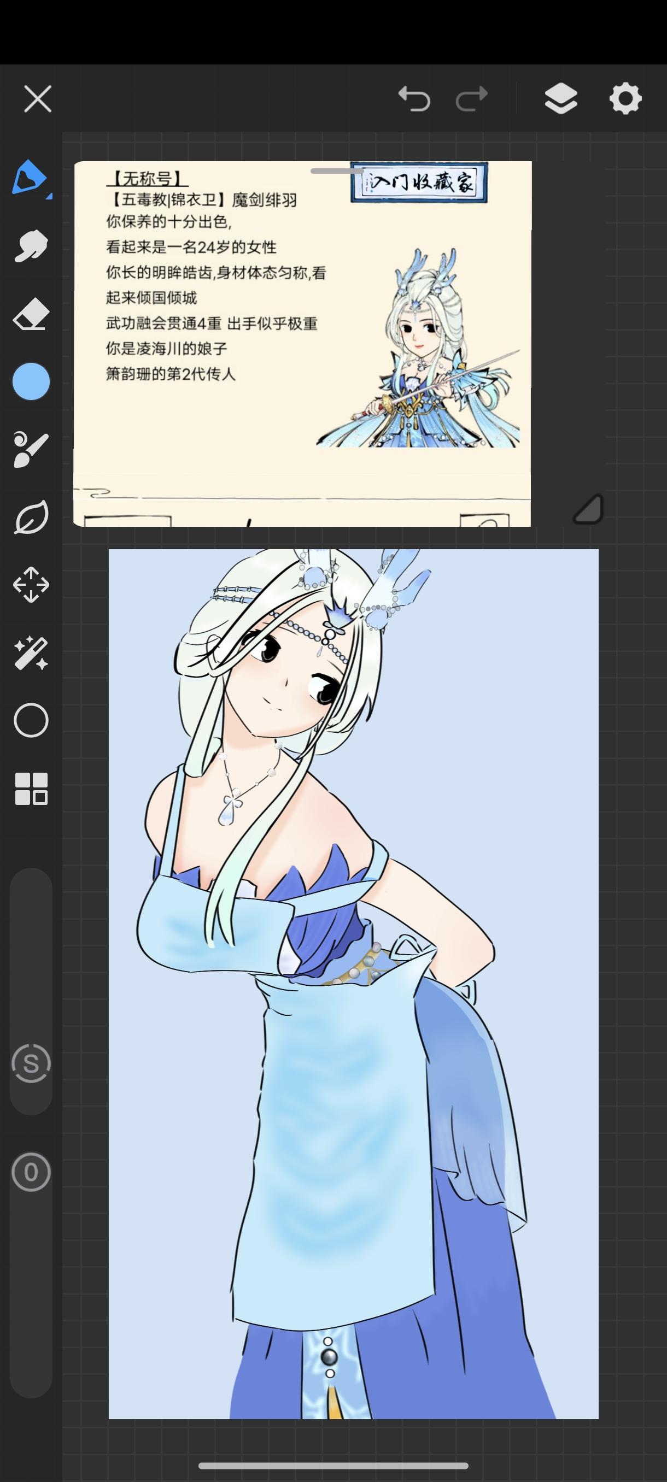Tap the 箫韵珊的第2代传人 line
The height and width of the screenshot is (1482, 667).
171,374
